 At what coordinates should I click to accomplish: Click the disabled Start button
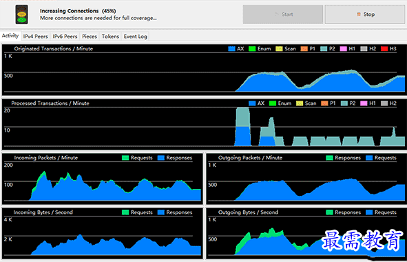(x=283, y=14)
